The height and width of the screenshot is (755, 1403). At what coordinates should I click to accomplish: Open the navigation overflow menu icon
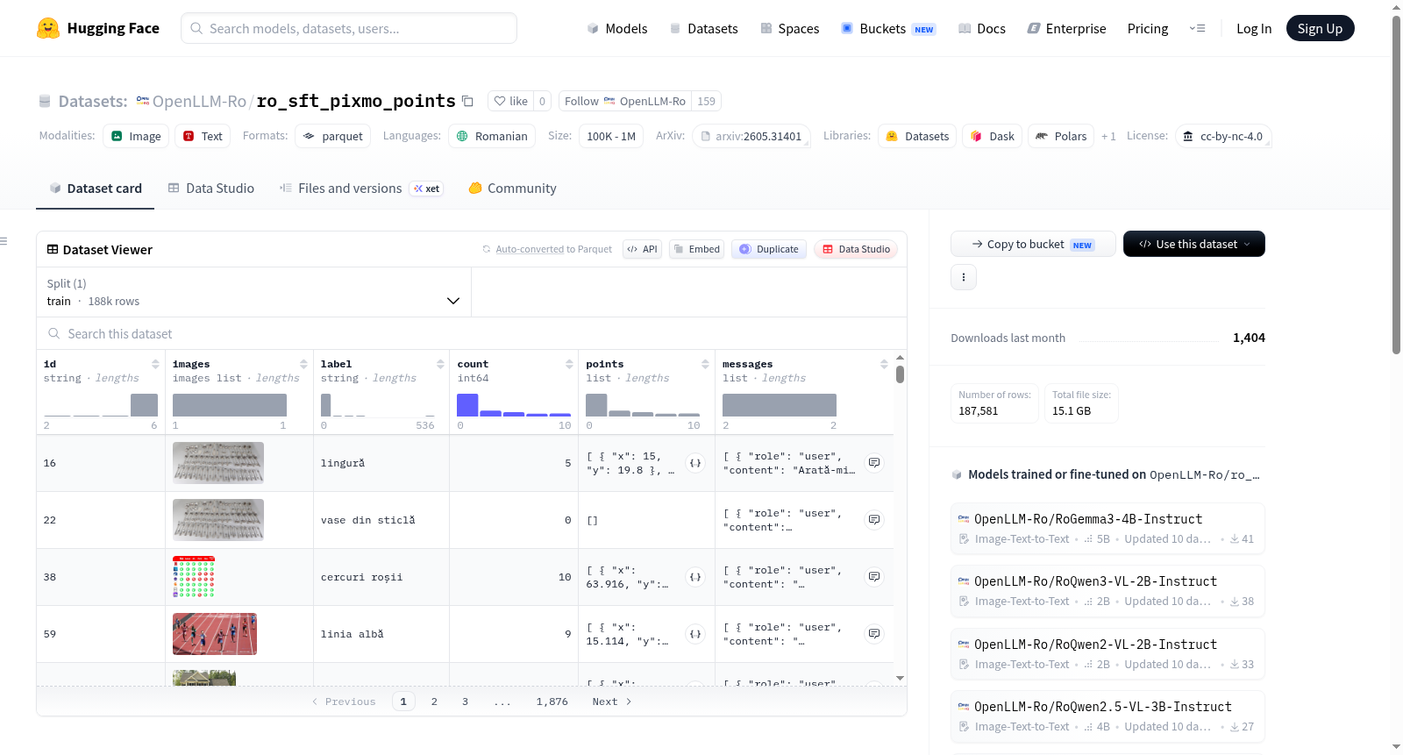[1197, 29]
